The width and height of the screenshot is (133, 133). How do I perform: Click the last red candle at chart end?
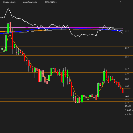(x=123, y=91)
